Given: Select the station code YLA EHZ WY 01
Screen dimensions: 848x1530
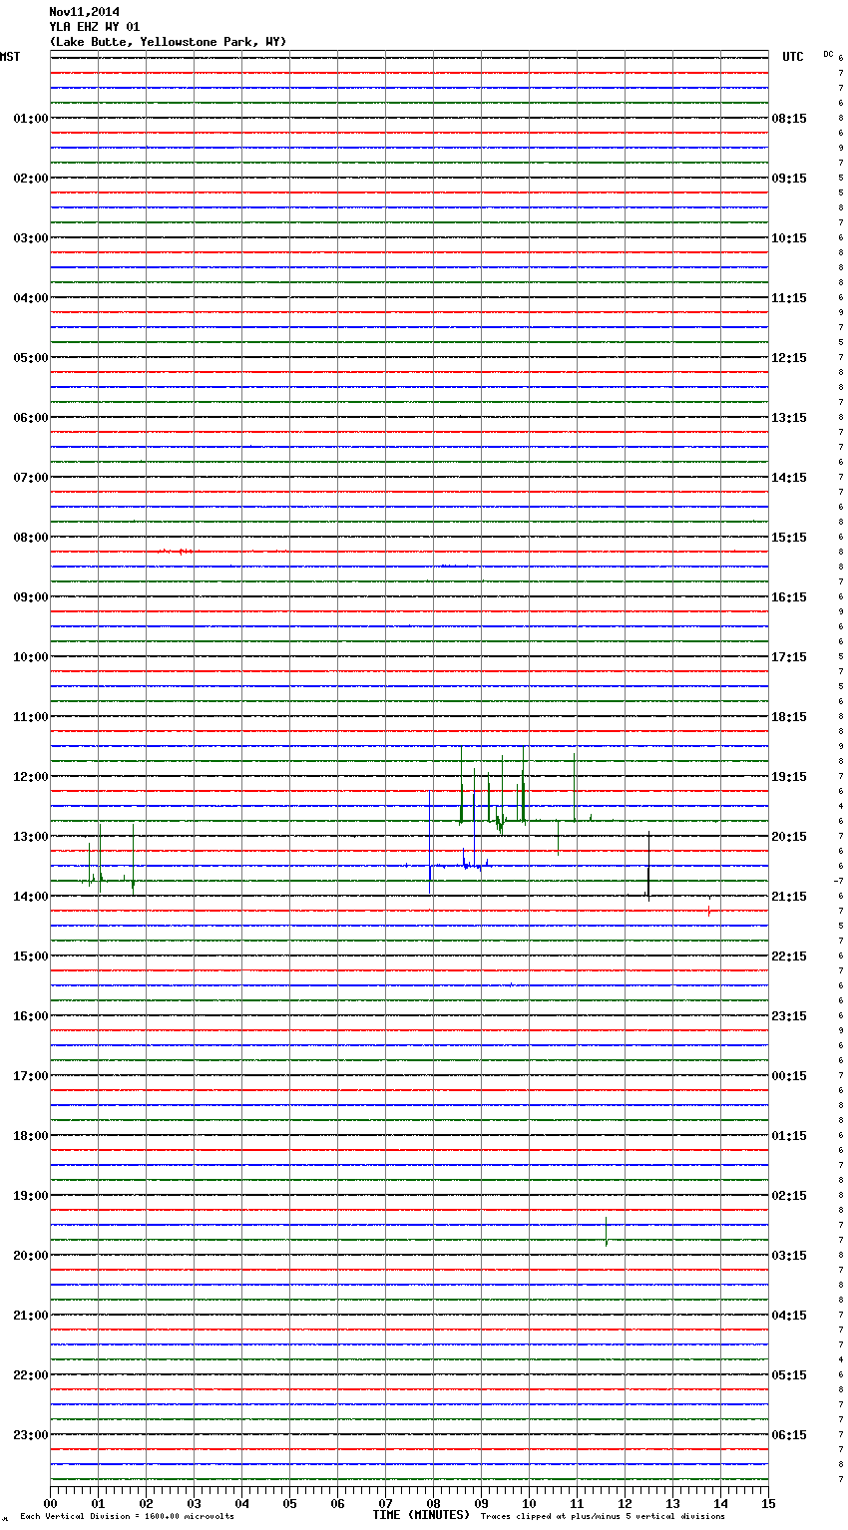Looking at the screenshot, I should point(95,27).
